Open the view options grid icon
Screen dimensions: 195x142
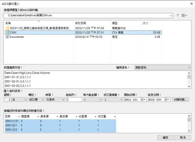(x=184, y=16)
